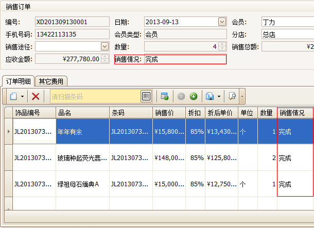314x228 pixels.
Task: Click the row indicator of 年年有余 row
Action: tap(9, 132)
